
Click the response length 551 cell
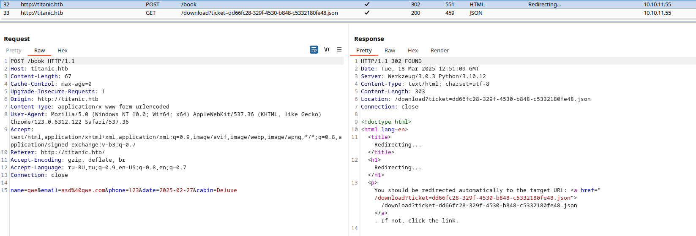[x=450, y=4]
